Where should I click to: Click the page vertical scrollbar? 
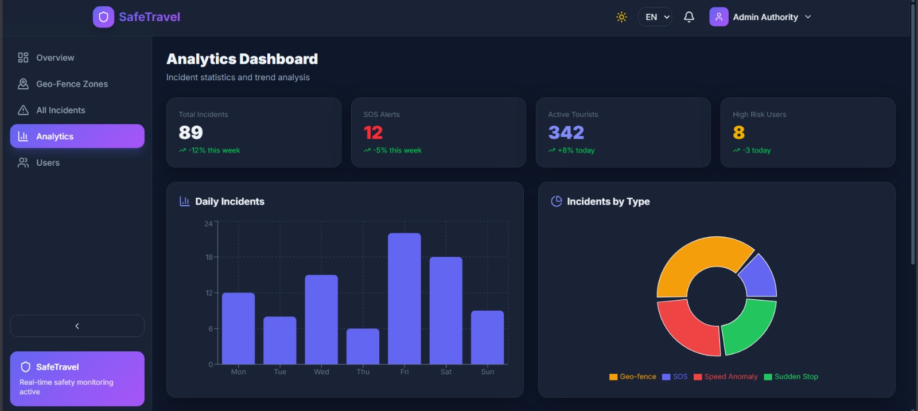pos(913,135)
